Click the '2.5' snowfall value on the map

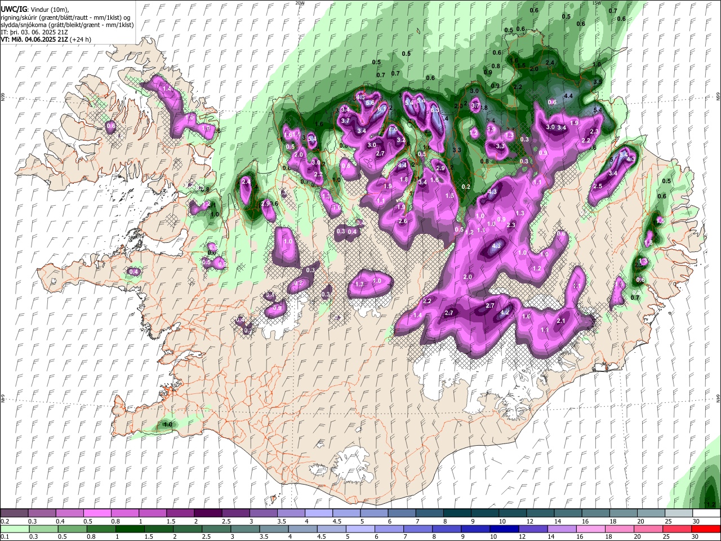coord(598,186)
